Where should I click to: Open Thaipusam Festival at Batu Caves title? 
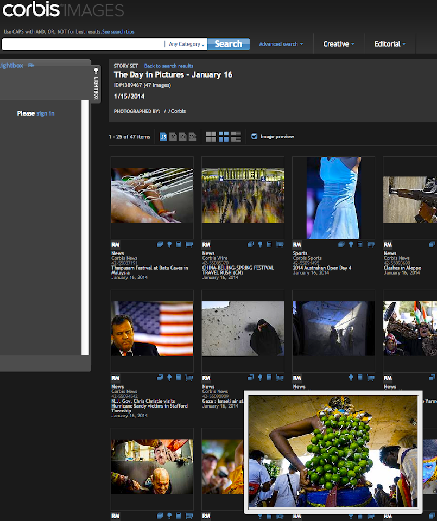(149, 270)
